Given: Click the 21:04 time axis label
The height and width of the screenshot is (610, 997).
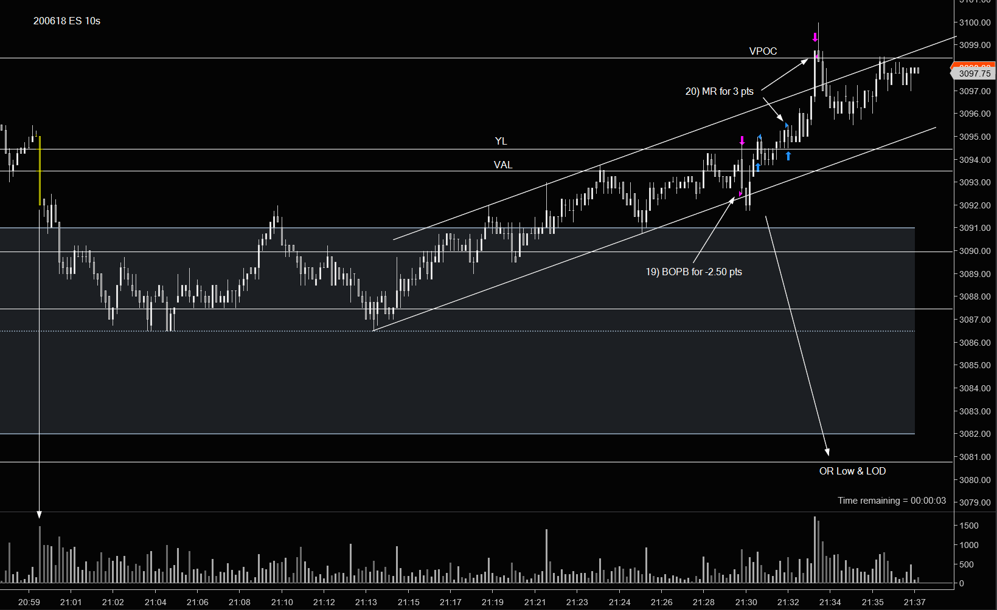Looking at the screenshot, I should (155, 602).
